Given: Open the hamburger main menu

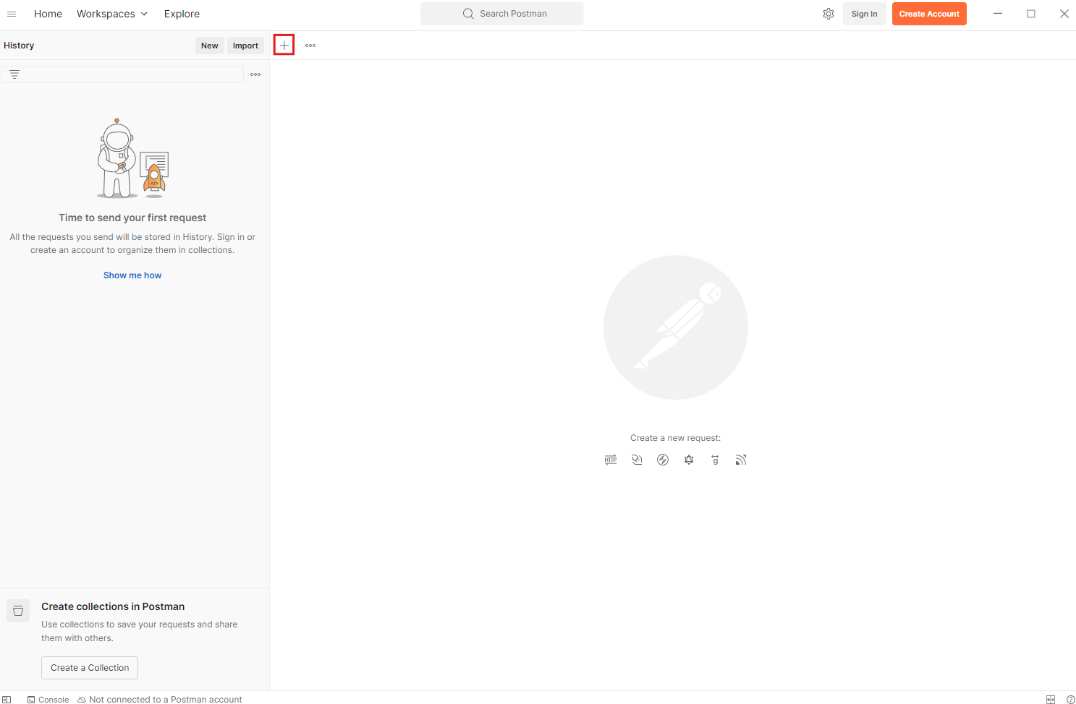Looking at the screenshot, I should pos(12,14).
